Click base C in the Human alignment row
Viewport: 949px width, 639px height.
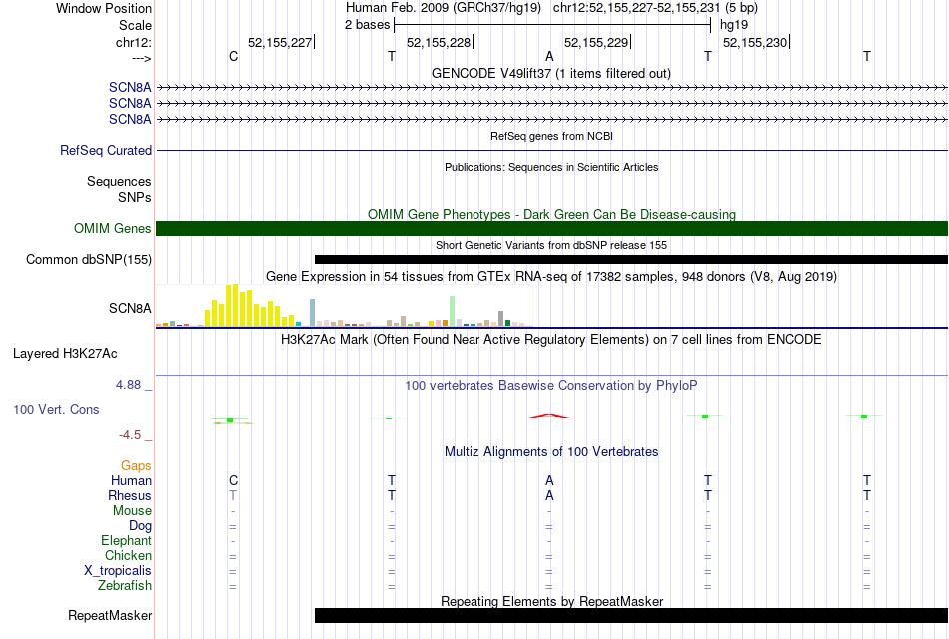tap(233, 481)
